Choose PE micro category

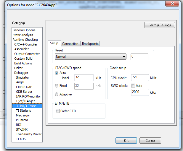[x=22, y=120]
